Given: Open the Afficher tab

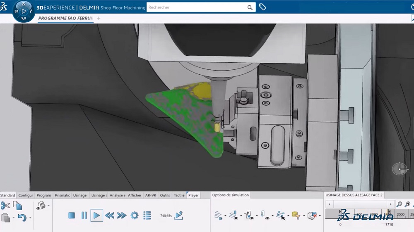Looking at the screenshot, I should pyautogui.click(x=135, y=195).
